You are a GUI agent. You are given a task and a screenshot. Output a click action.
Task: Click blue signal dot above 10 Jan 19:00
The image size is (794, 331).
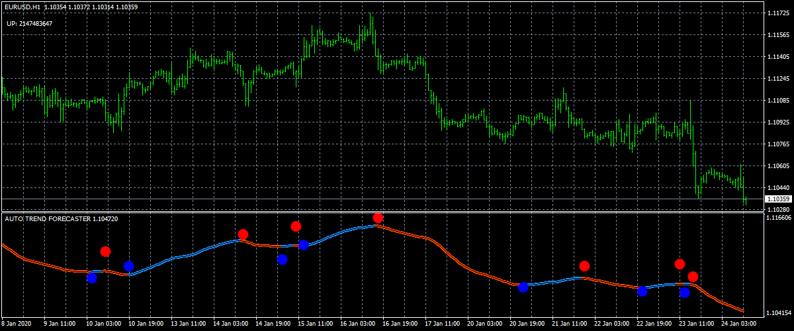(129, 266)
